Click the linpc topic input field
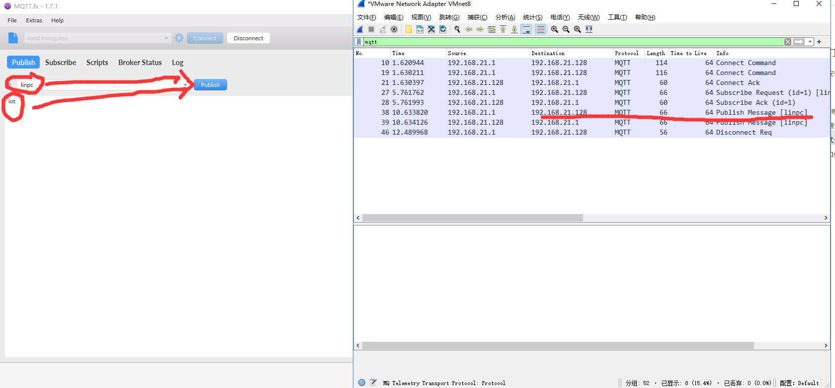The height and width of the screenshot is (388, 835). click(x=99, y=85)
